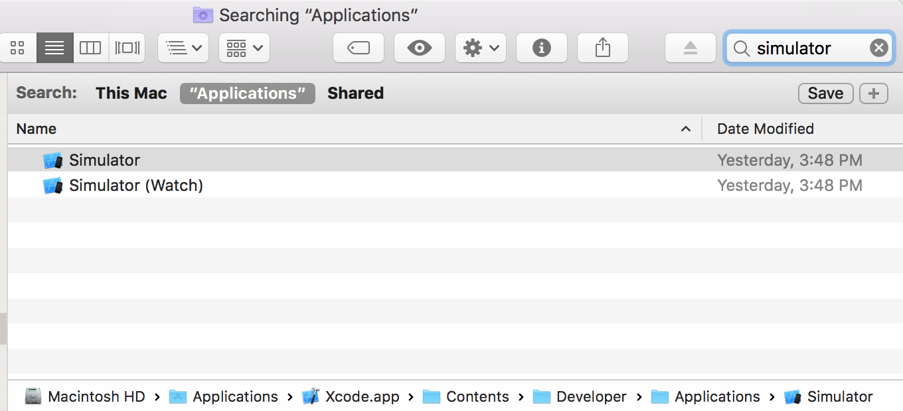Set search scope to Shared
Screen dimensions: 903x411
[x=355, y=93]
